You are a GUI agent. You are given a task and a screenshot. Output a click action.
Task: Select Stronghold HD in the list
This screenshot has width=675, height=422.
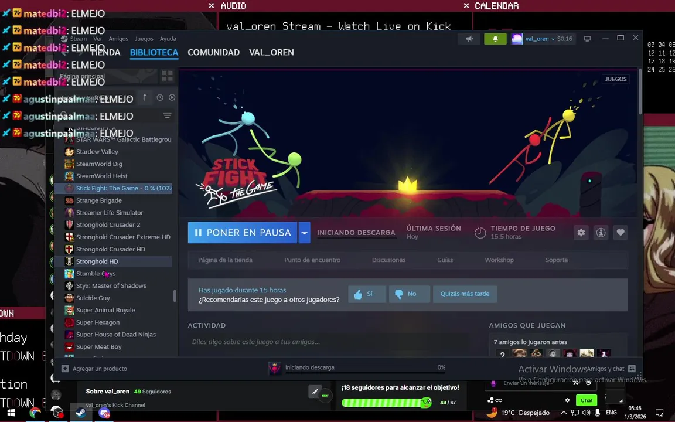click(x=112, y=261)
